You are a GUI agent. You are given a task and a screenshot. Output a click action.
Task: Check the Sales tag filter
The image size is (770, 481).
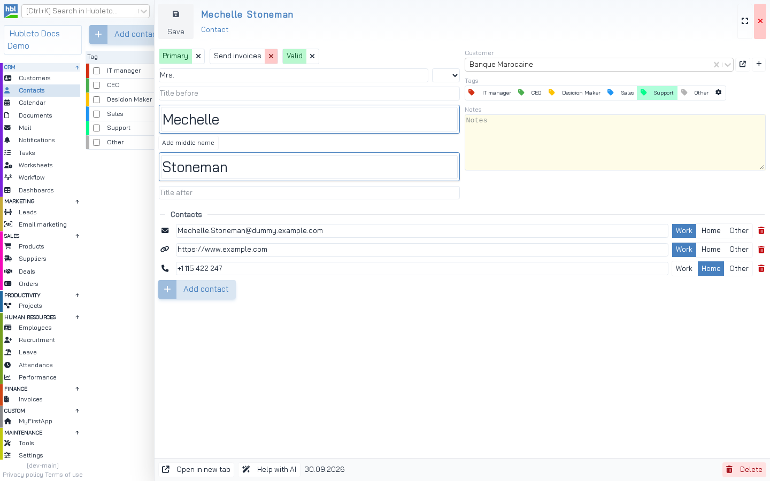[97, 114]
